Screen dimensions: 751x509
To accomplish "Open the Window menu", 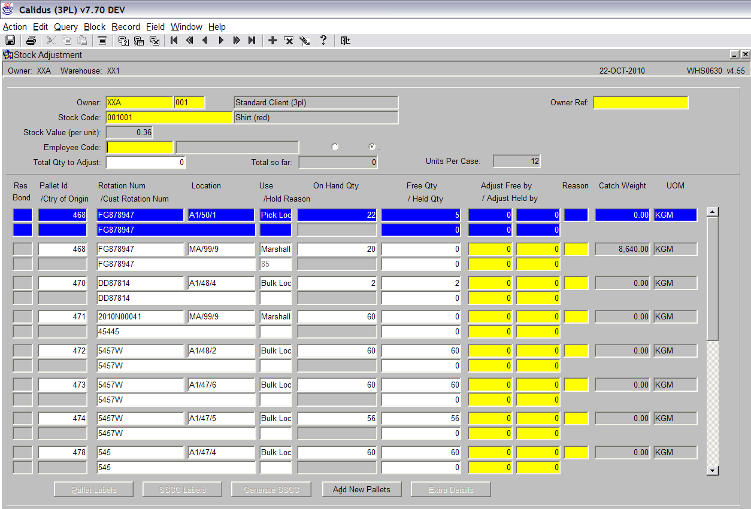I will (187, 27).
